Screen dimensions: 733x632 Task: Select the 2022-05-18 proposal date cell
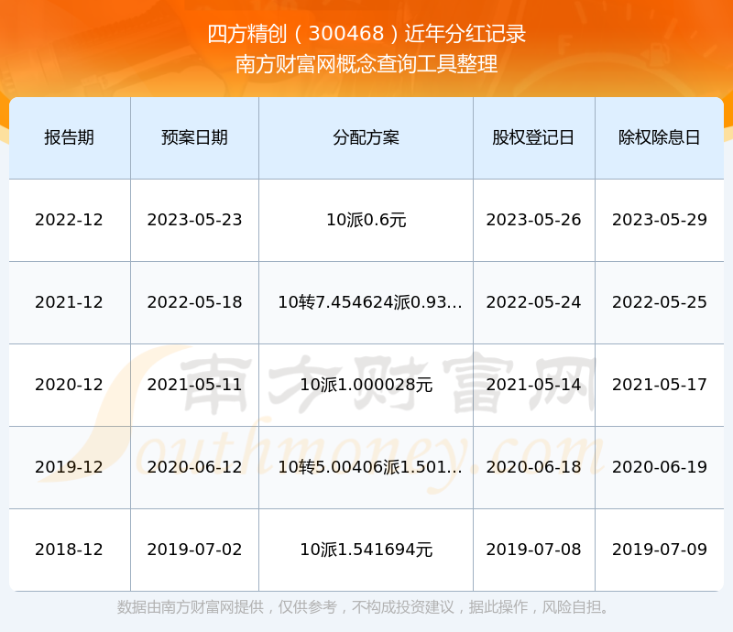tap(194, 302)
